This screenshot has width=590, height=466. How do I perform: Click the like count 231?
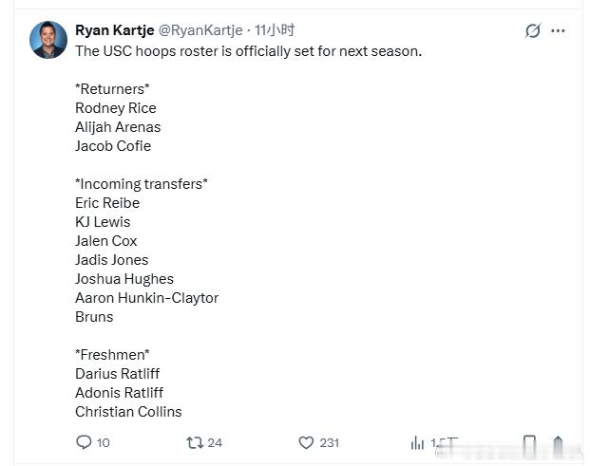[330, 442]
